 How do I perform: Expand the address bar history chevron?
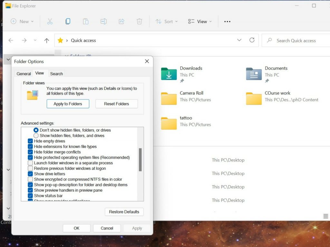point(239,40)
